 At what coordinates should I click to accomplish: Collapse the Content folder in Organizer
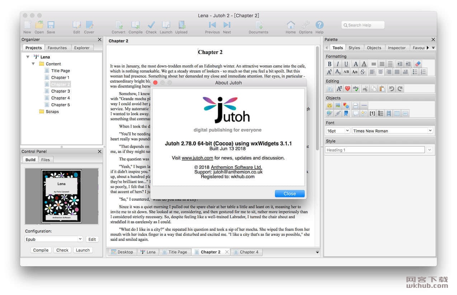[33, 64]
